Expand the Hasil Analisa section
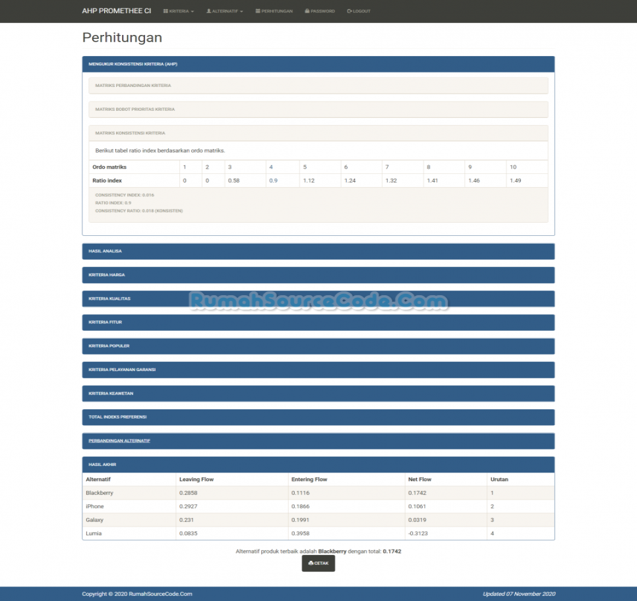This screenshot has width=637, height=601. [105, 251]
